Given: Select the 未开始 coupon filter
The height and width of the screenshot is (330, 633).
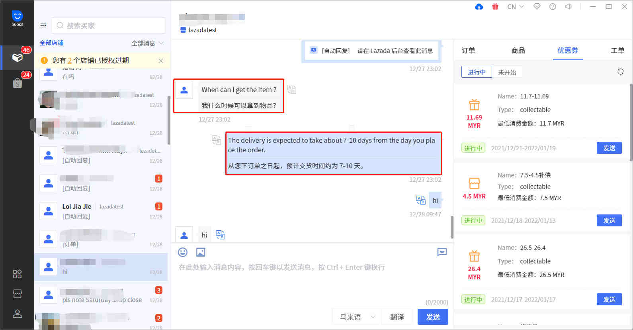Looking at the screenshot, I should click(507, 72).
